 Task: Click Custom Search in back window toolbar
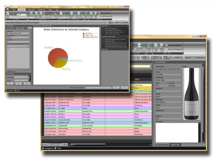click(x=154, y=58)
